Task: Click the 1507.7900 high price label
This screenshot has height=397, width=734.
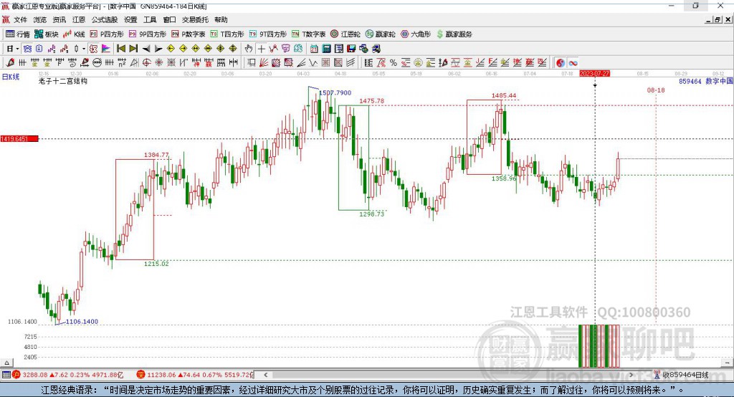Action: click(x=335, y=92)
